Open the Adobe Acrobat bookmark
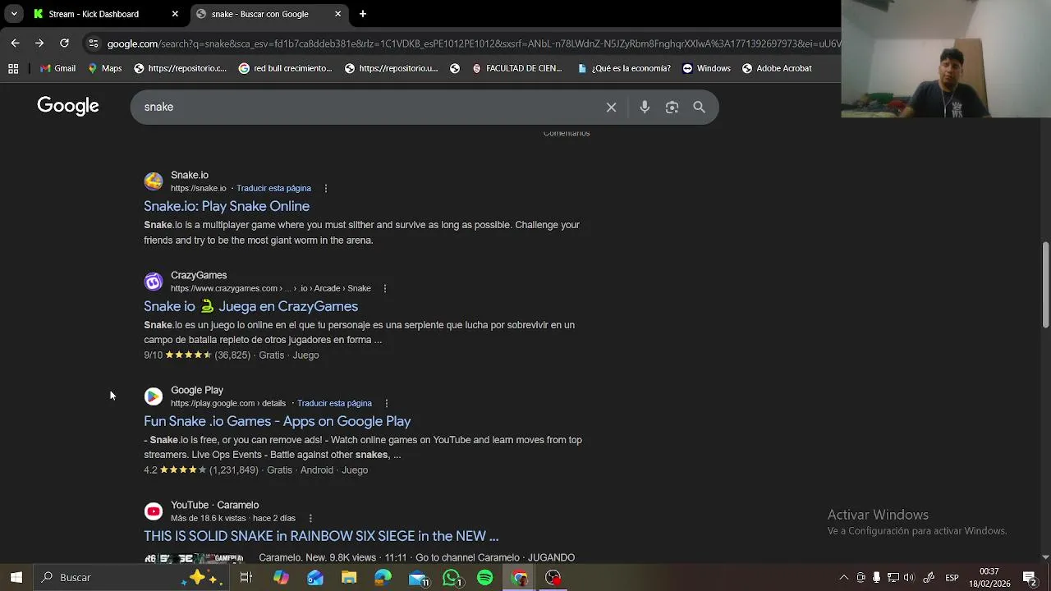The width and height of the screenshot is (1051, 591). click(x=776, y=68)
